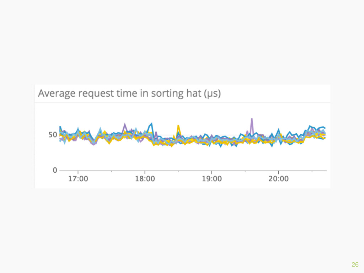Screen dimensions: 364x273
Task: Click the 0 value on y-axis
Action: click(55, 170)
